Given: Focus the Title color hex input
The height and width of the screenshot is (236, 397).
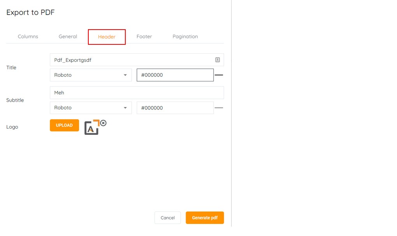Looking at the screenshot, I should click(x=175, y=75).
